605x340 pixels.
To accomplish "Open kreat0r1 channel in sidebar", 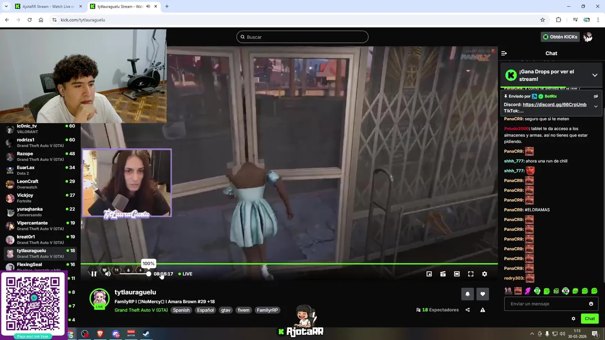I will (41, 239).
